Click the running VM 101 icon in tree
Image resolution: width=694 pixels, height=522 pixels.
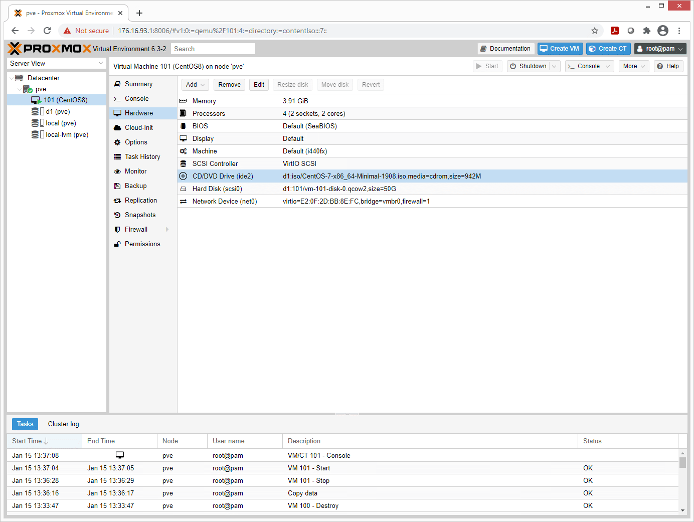pyautogui.click(x=36, y=100)
